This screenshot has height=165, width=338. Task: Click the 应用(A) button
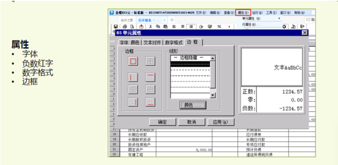tap(221, 122)
